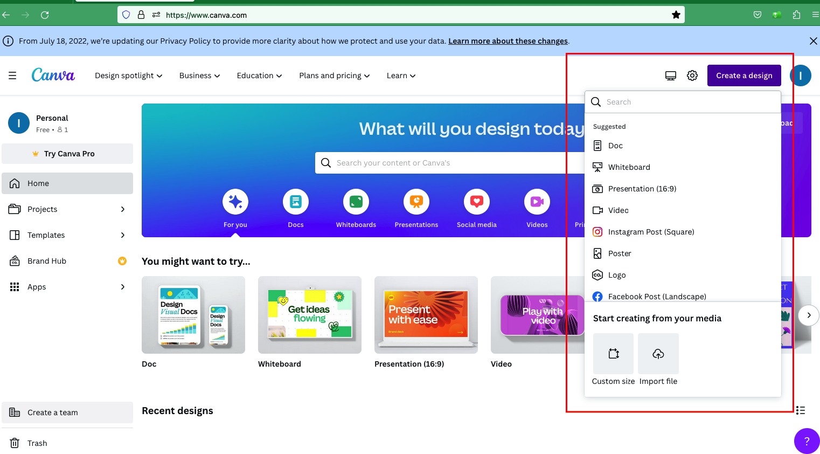Select the Whiteboards category icon
Viewport: 820px width, 454px height.
356,202
